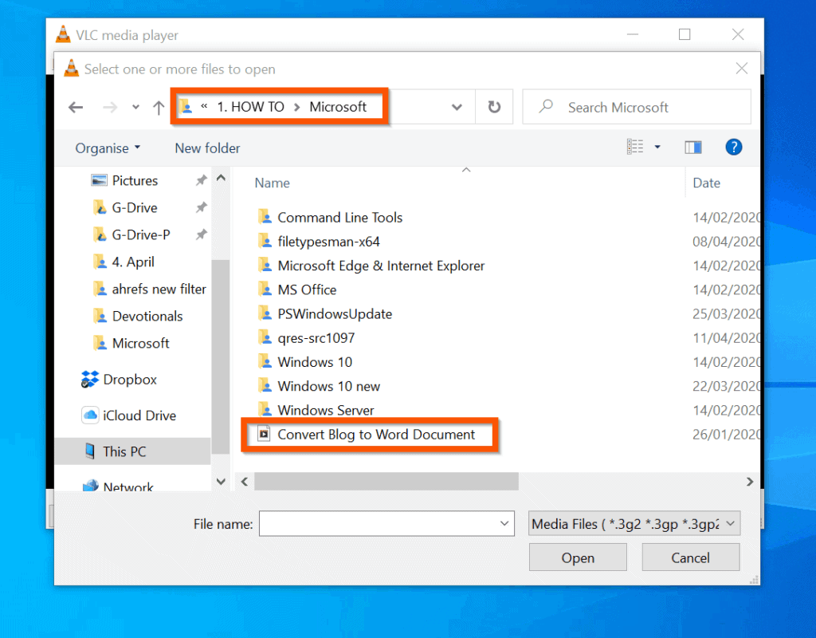Select the MS Office folder
This screenshot has width=816, height=638.
coord(307,289)
